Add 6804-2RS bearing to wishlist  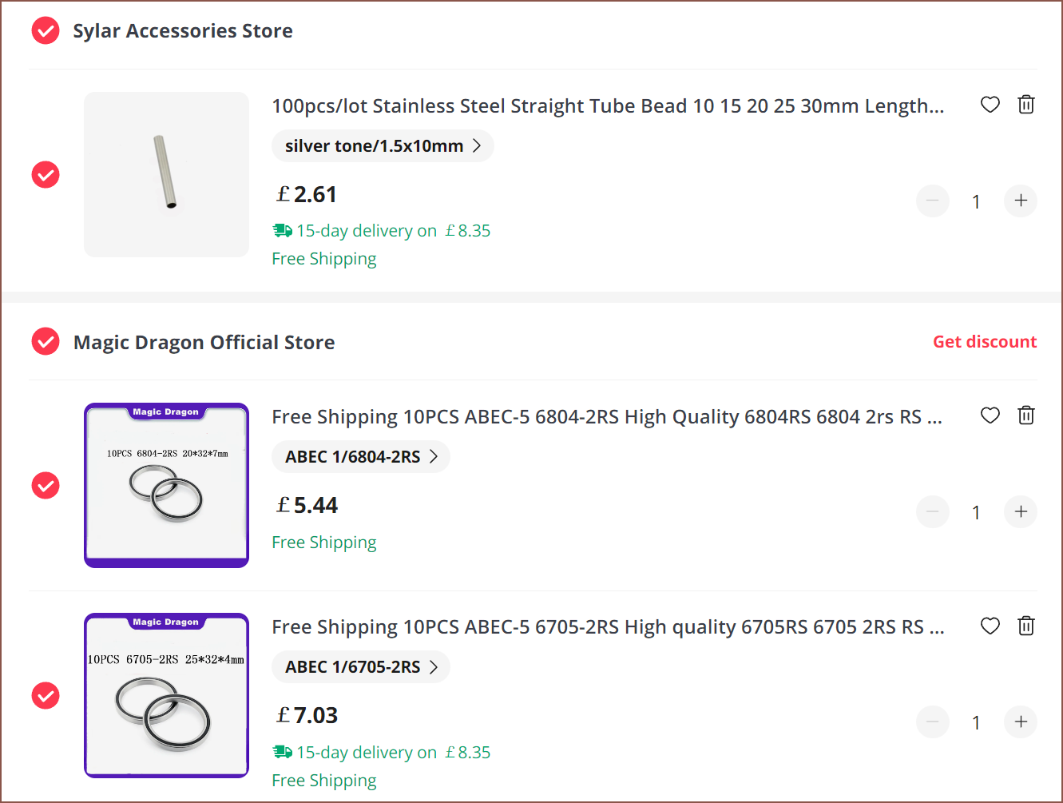tap(990, 415)
